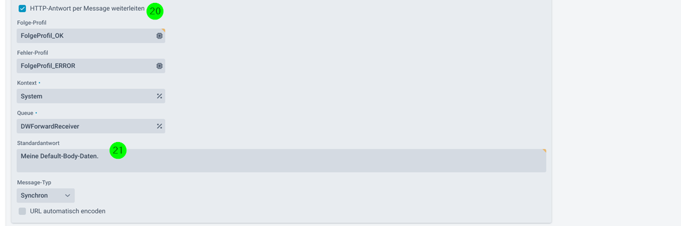The image size is (681, 226).
Task: Click the green annotation marker 20
Action: point(155,12)
